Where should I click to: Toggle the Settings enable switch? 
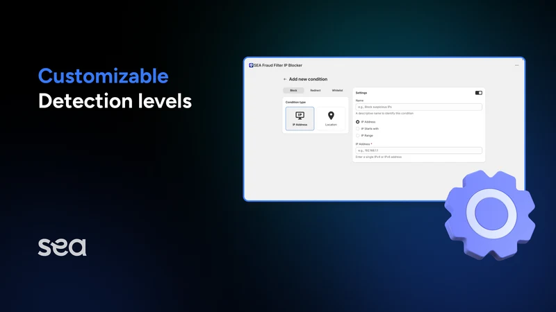pos(479,93)
